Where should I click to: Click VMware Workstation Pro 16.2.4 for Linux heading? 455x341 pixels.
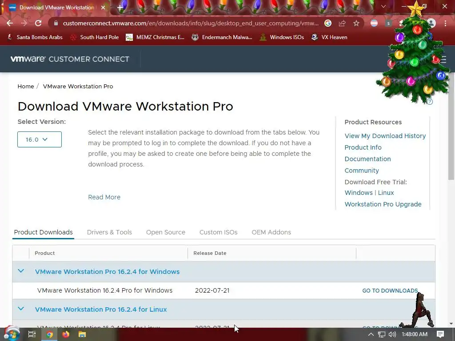[101, 309]
